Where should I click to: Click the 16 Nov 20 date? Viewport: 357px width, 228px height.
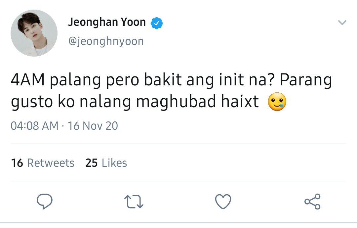[x=93, y=126]
